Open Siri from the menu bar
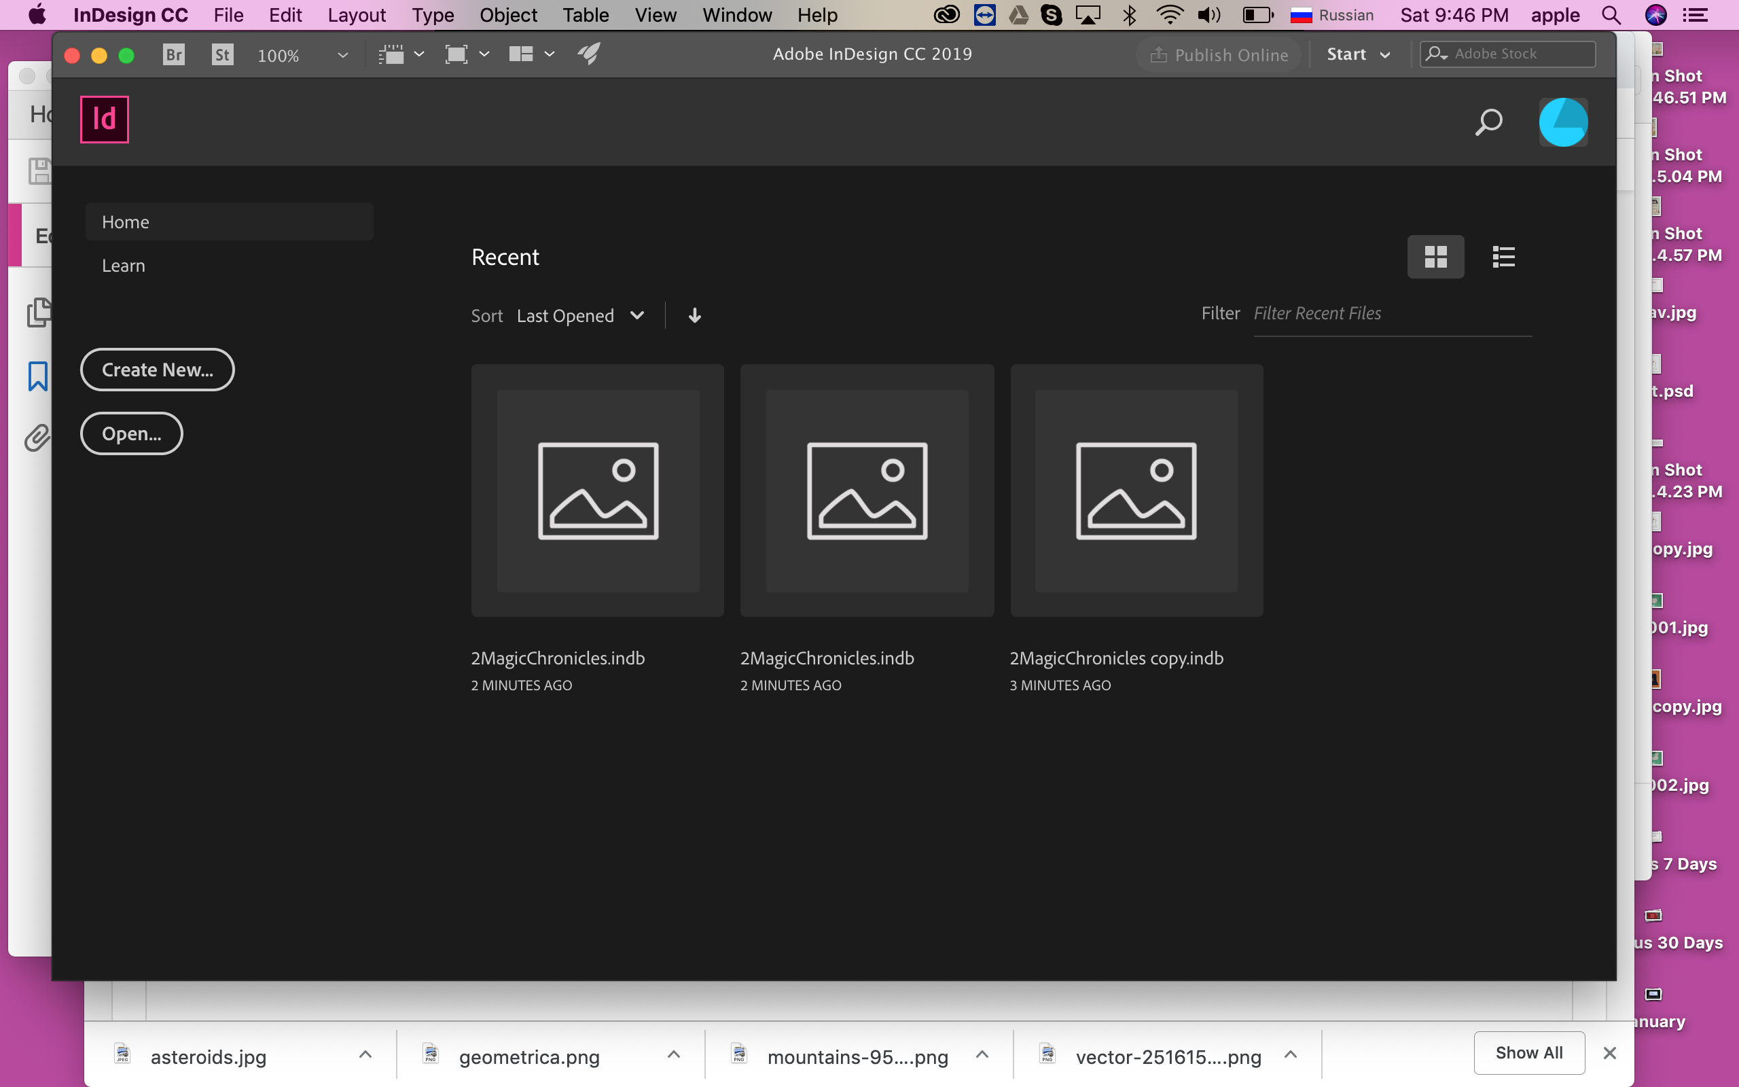 tap(1655, 15)
